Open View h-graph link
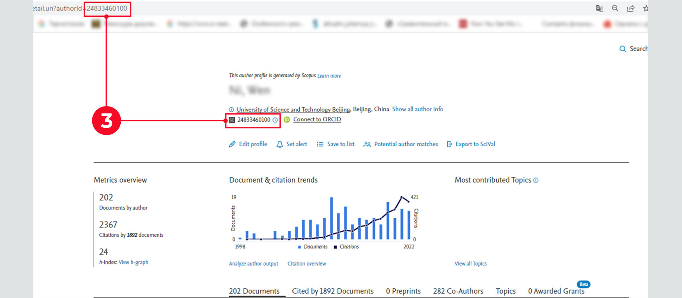The height and width of the screenshot is (298, 682). click(x=133, y=262)
